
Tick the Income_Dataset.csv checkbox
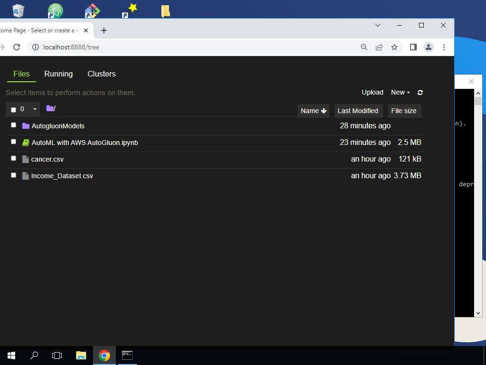click(x=13, y=175)
